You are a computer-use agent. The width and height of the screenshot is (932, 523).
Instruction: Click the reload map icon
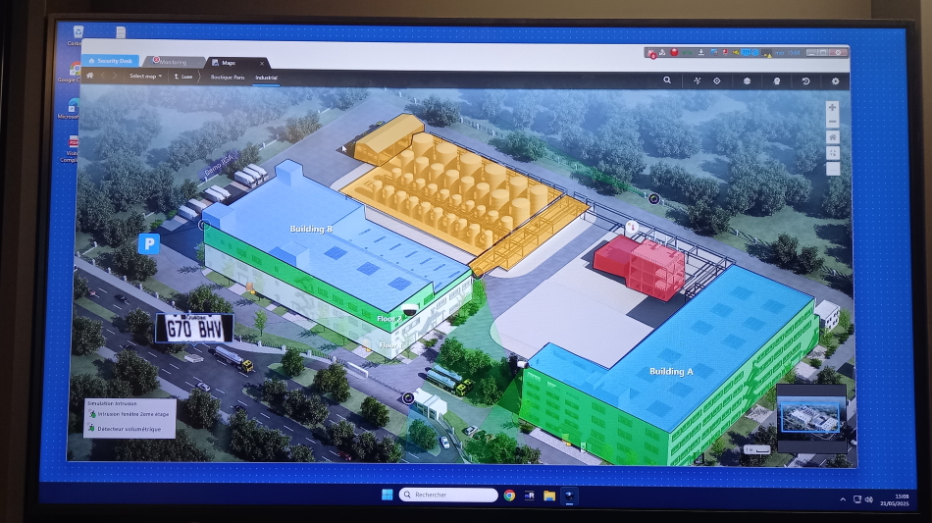click(x=806, y=80)
